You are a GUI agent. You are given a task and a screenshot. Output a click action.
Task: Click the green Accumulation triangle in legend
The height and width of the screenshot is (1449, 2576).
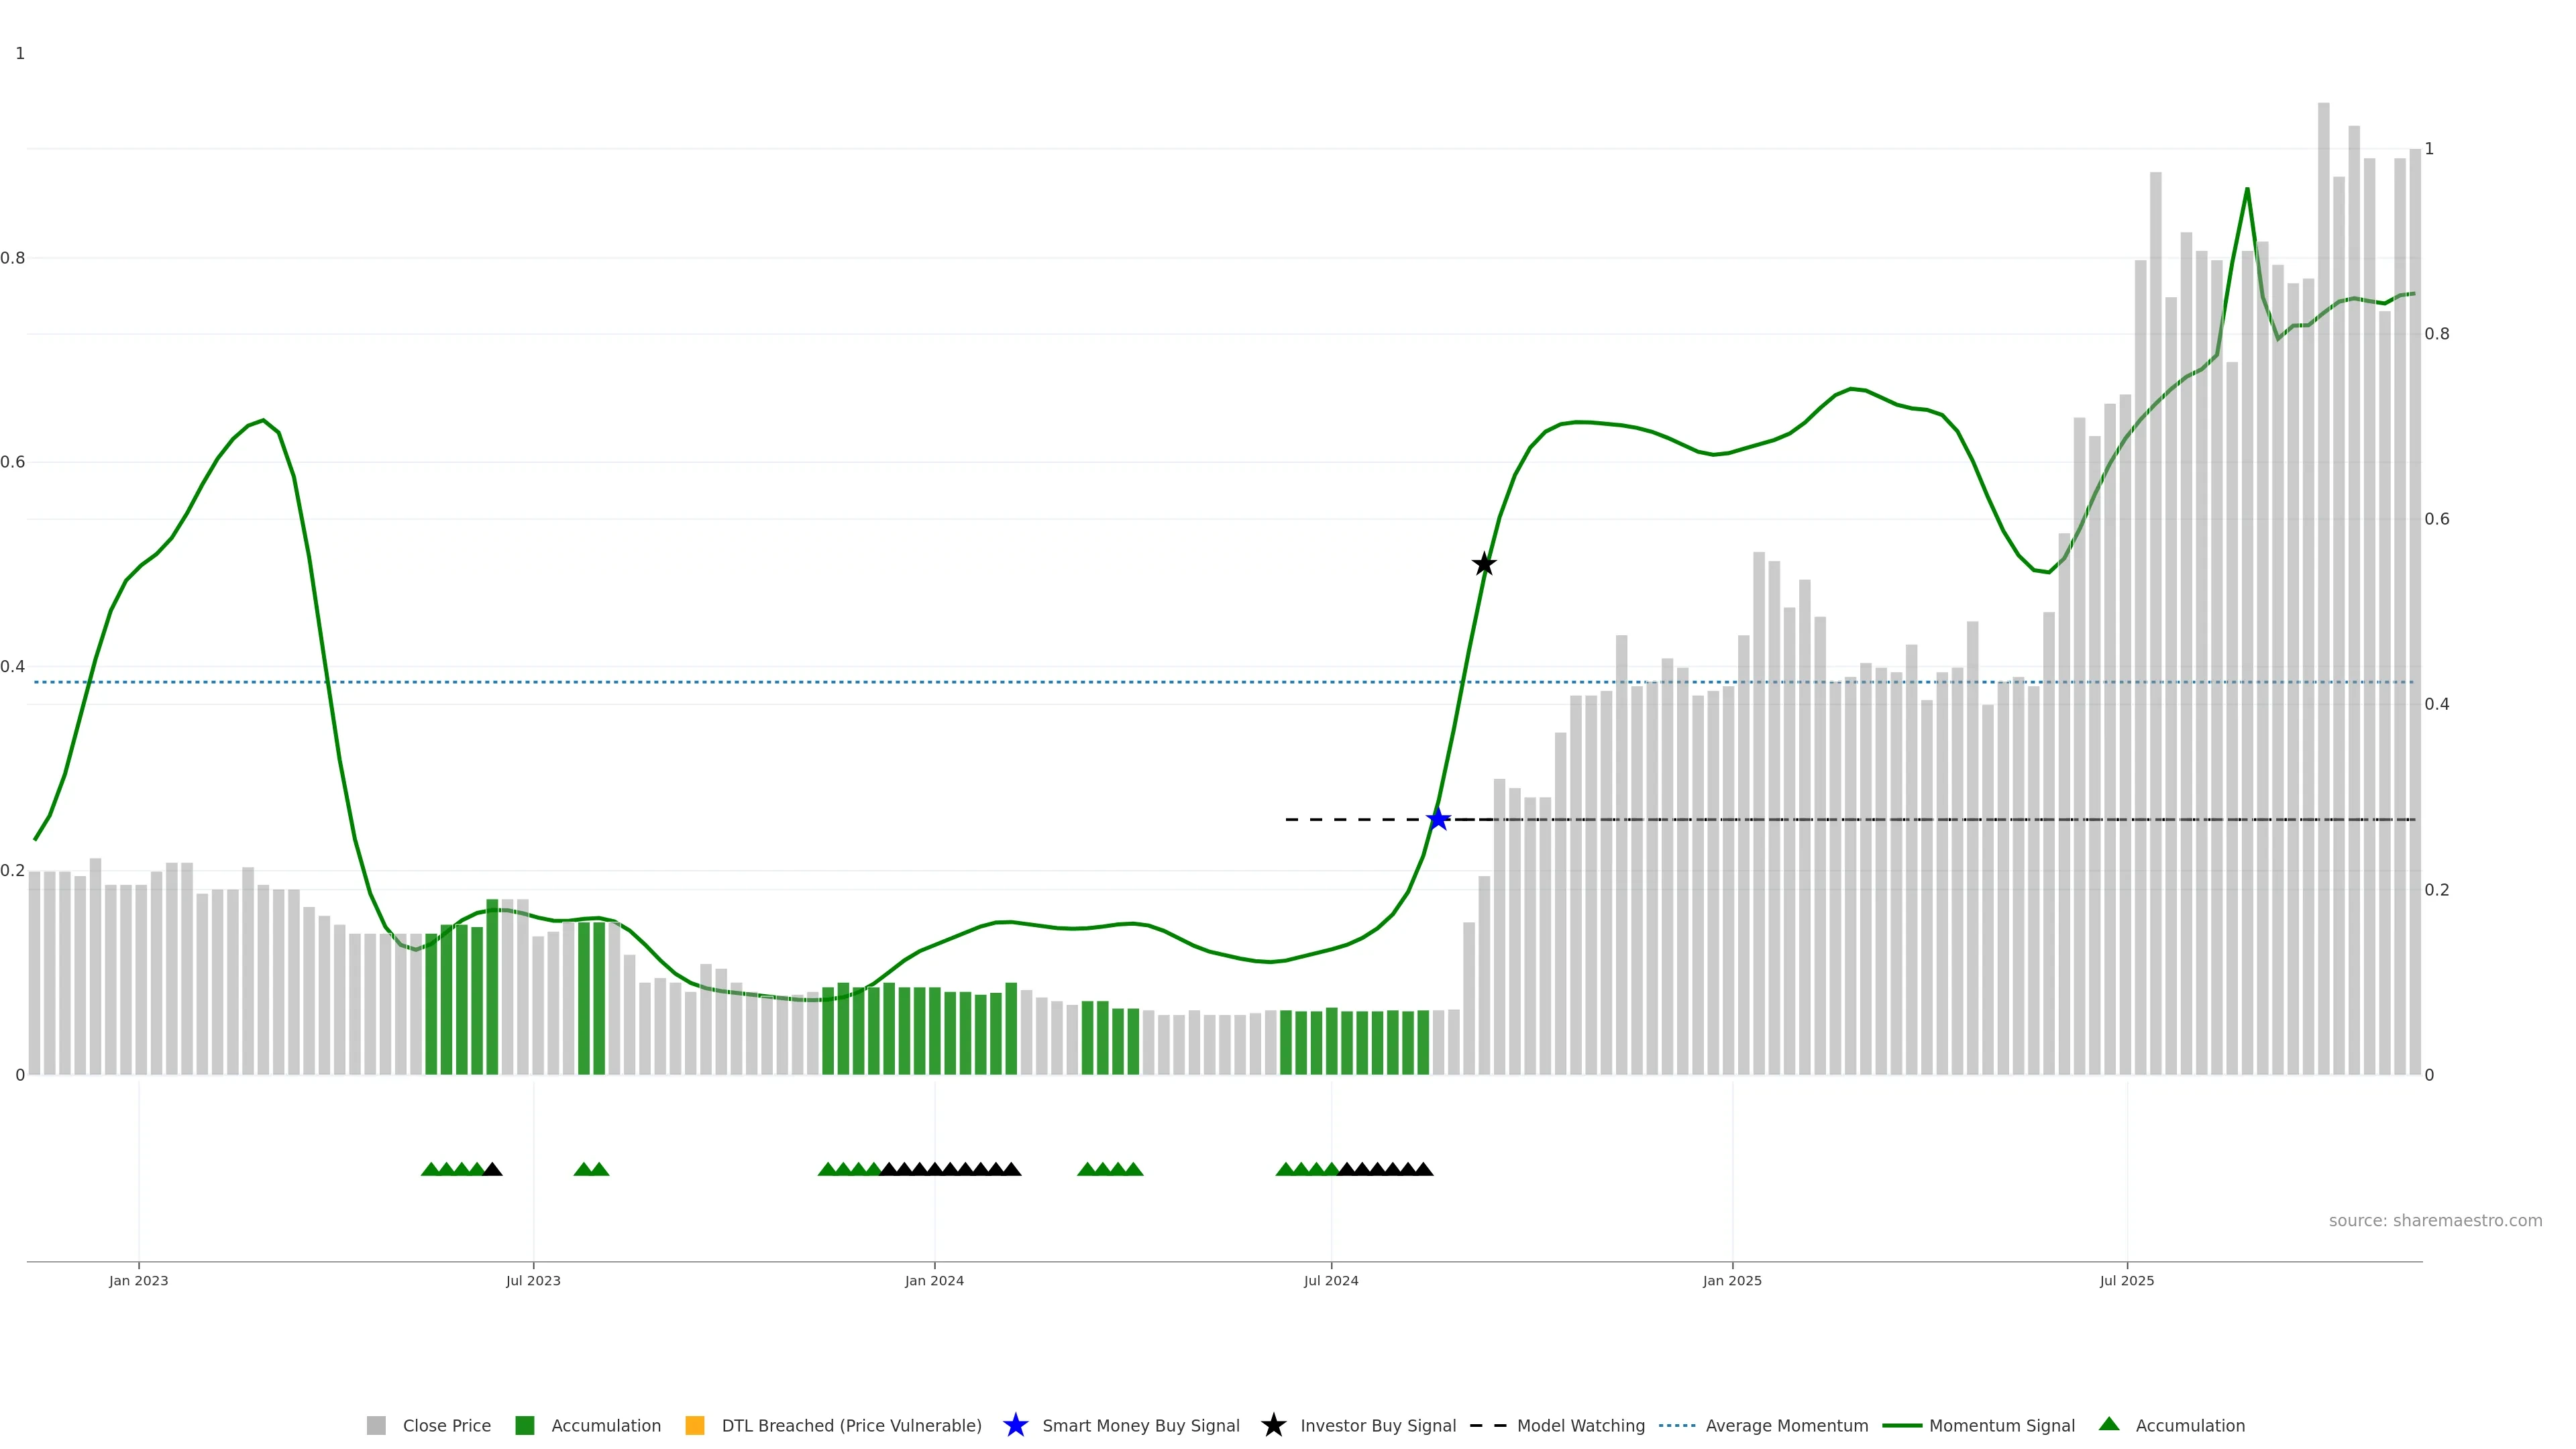tap(2109, 1424)
